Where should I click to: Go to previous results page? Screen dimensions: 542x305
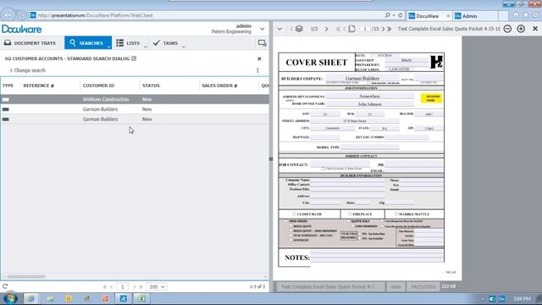111,286
